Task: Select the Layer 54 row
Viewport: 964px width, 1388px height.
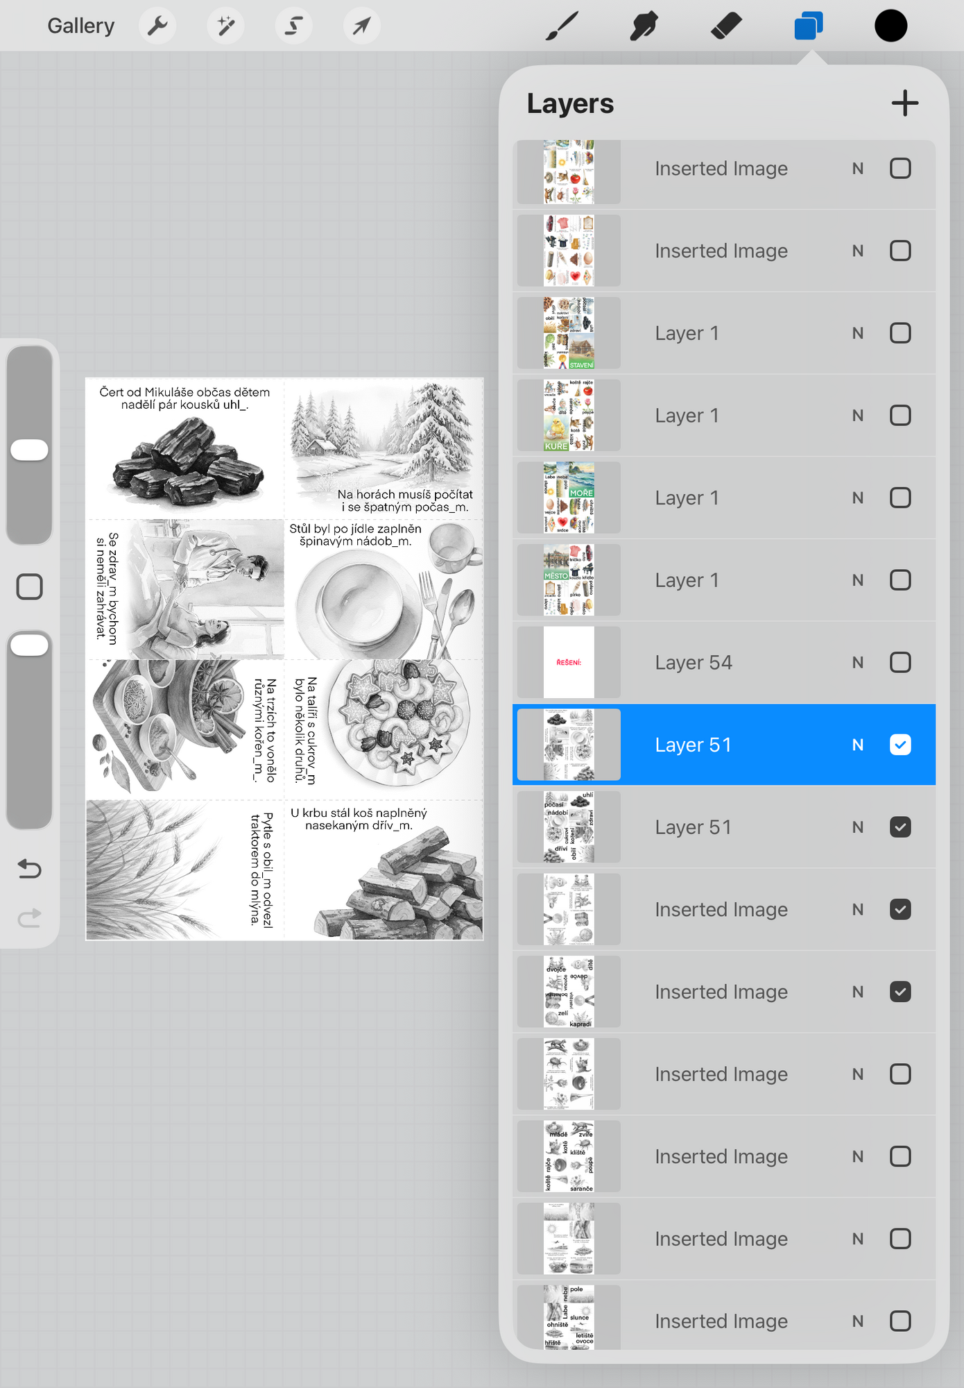Action: [721, 663]
